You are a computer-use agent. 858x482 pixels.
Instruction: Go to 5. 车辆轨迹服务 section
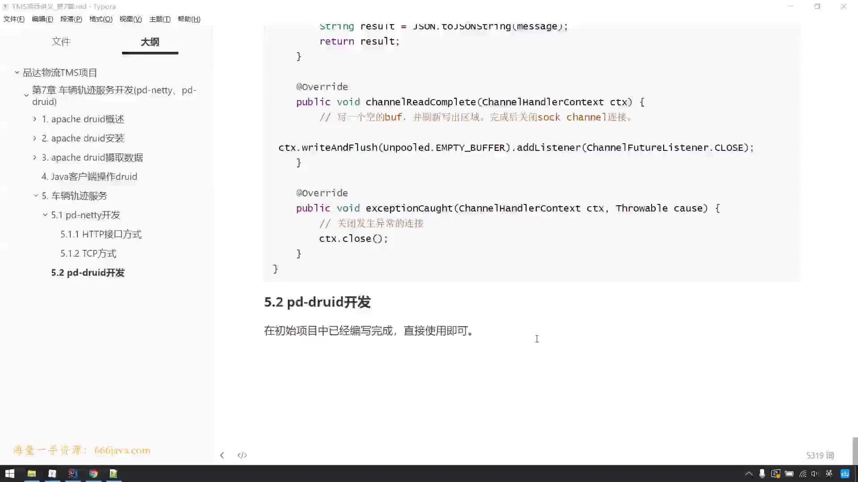coord(74,196)
